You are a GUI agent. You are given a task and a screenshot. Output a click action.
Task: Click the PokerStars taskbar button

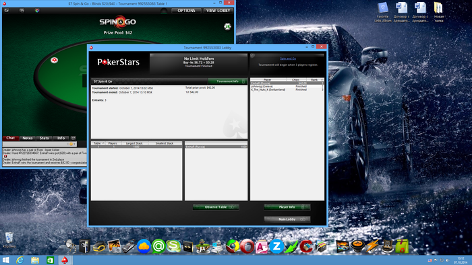65,260
